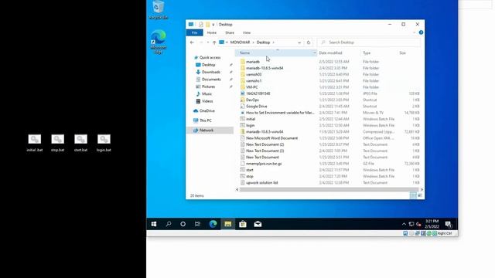Open the Action Center notification icon
The image size is (495, 278).
tap(449, 224)
